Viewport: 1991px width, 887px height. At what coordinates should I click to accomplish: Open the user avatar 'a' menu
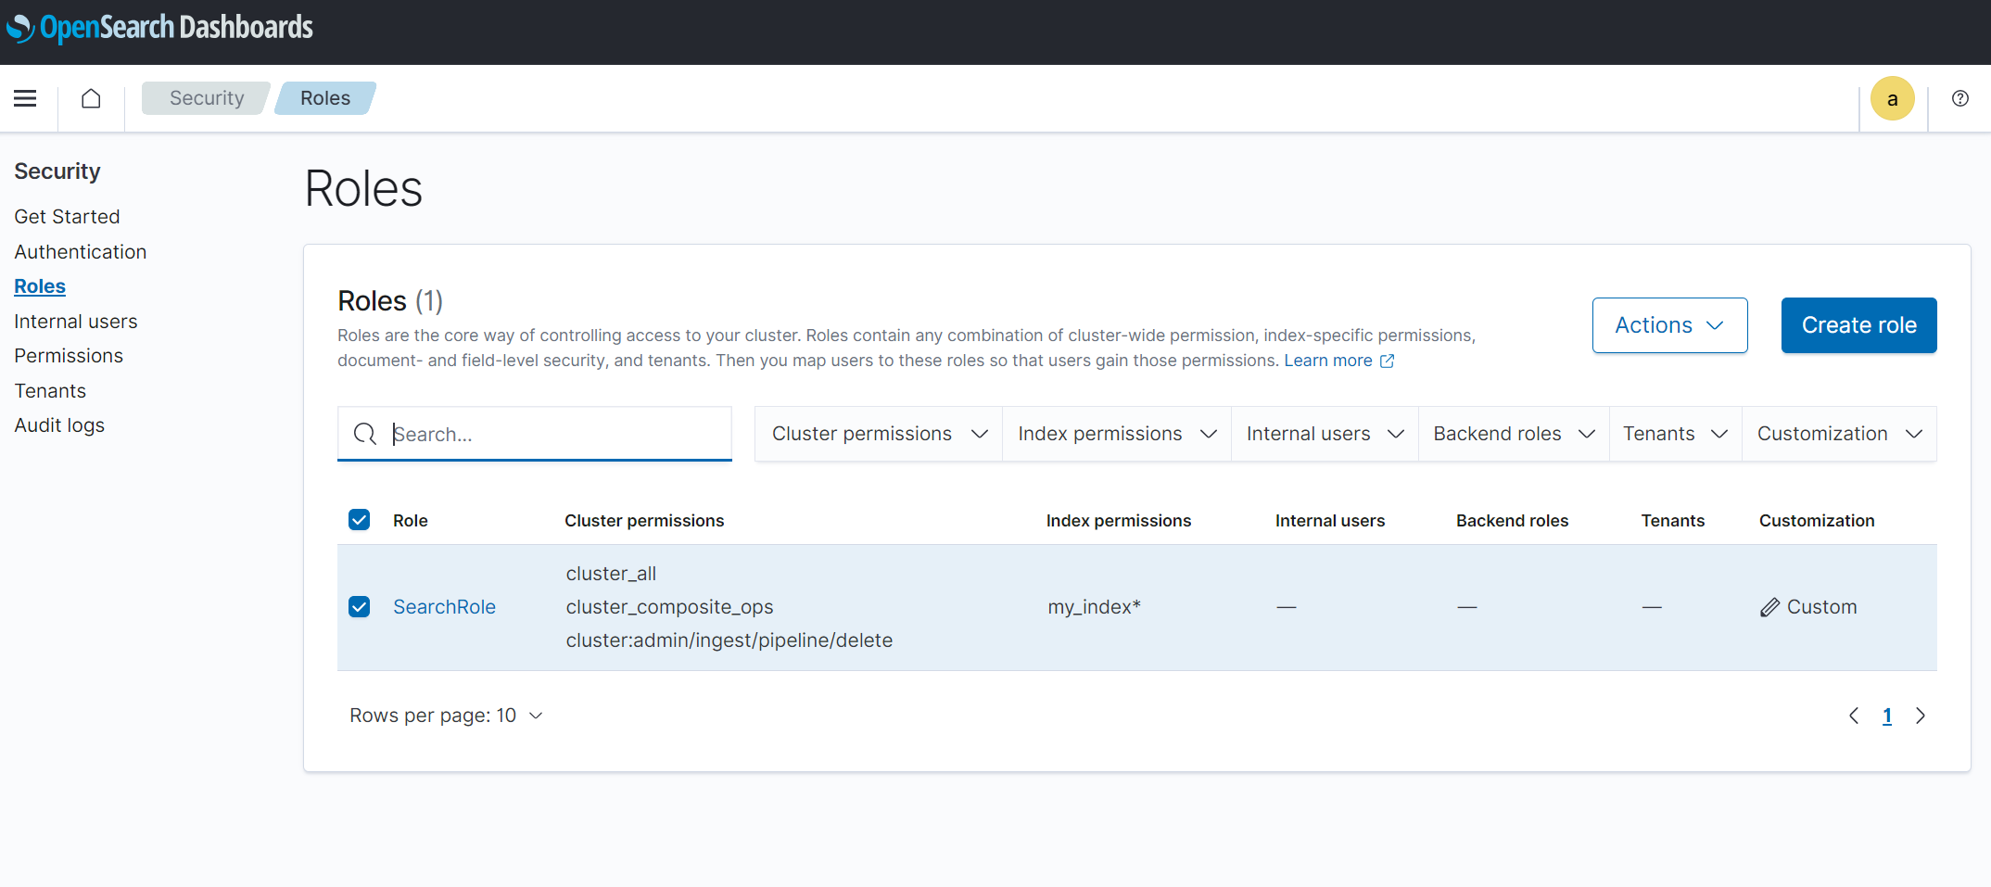(1893, 98)
